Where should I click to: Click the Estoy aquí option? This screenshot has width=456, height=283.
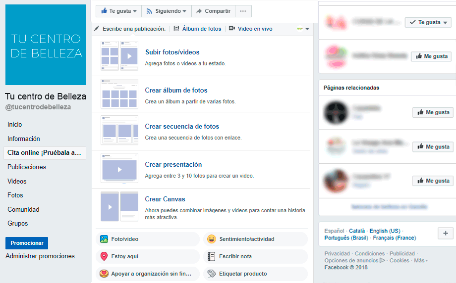pos(148,256)
